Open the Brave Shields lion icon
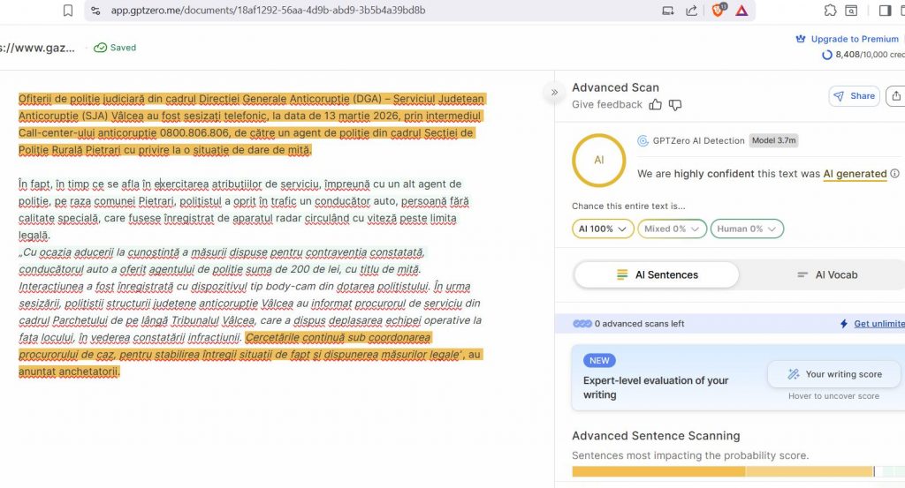This screenshot has width=905, height=488. 719,11
